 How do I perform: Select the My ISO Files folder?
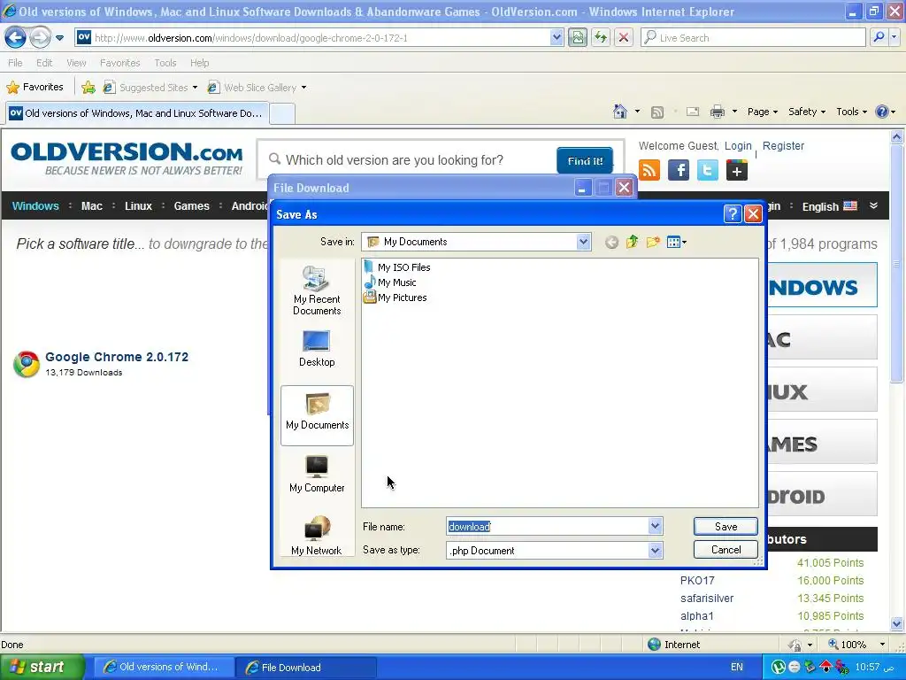point(397,267)
